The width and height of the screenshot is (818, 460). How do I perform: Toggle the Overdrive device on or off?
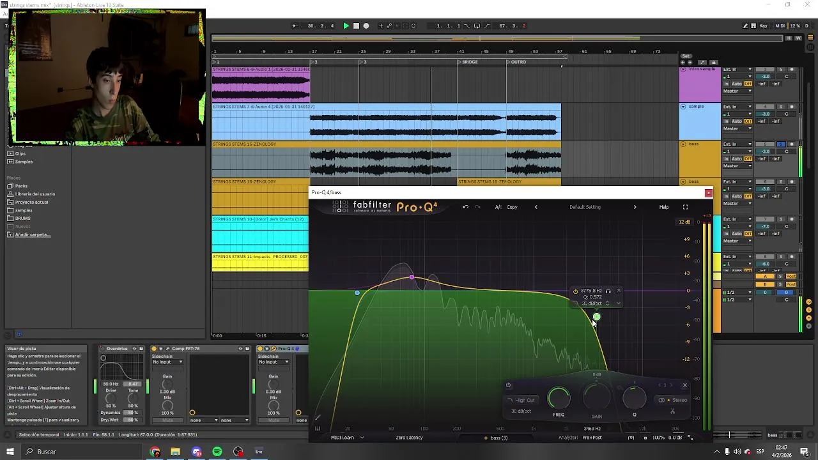pyautogui.click(x=103, y=349)
